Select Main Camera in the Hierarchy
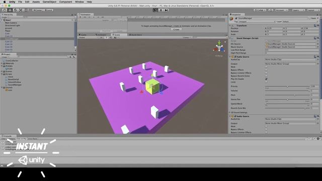This screenshot has height=181, width=322. [x=11, y=23]
